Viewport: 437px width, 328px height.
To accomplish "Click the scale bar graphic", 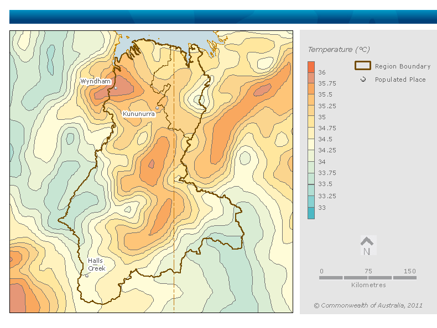I will tap(368, 278).
